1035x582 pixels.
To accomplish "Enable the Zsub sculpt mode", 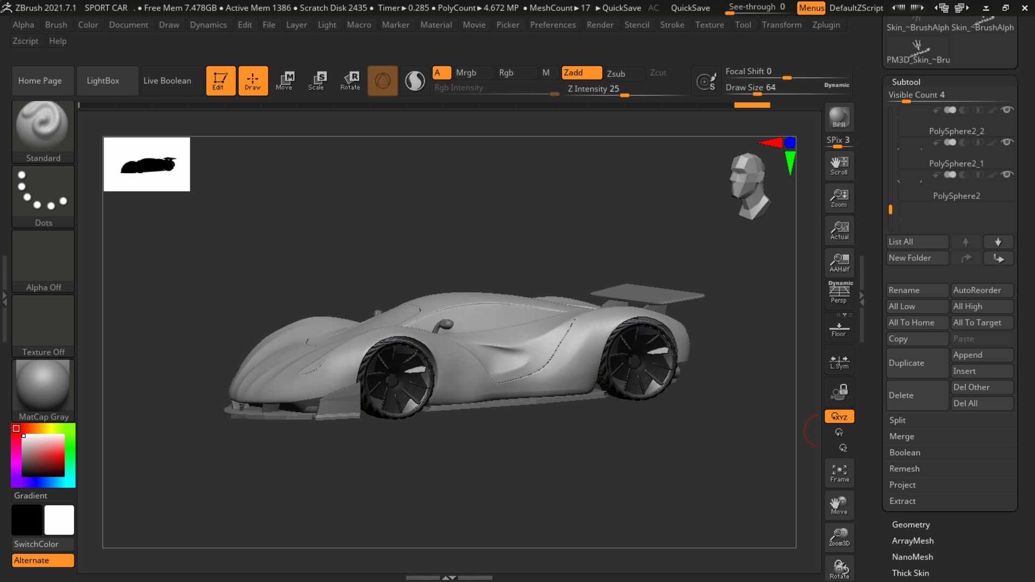I will [616, 73].
